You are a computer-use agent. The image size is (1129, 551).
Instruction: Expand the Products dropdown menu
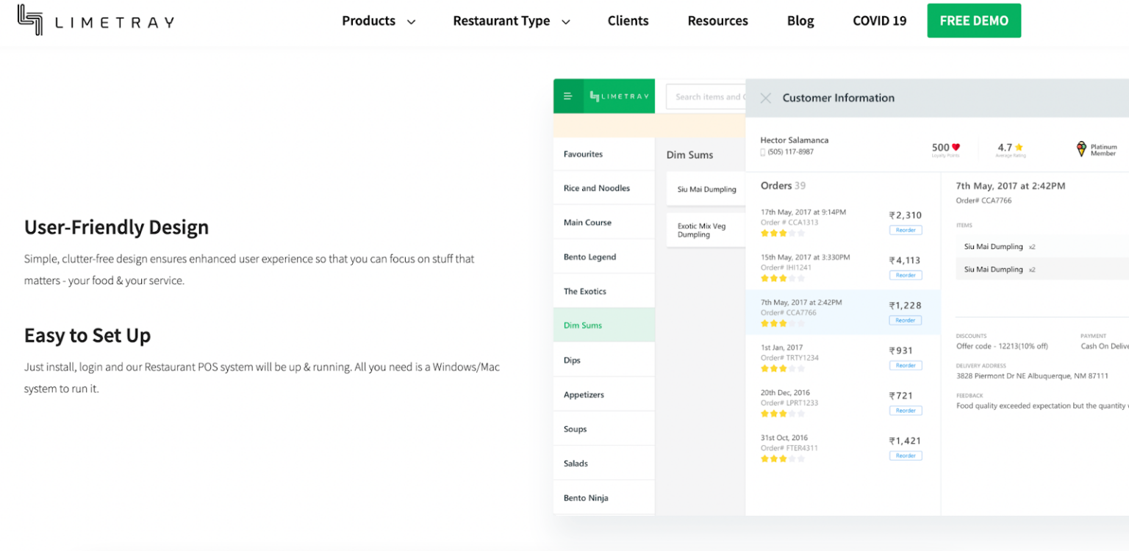(378, 21)
